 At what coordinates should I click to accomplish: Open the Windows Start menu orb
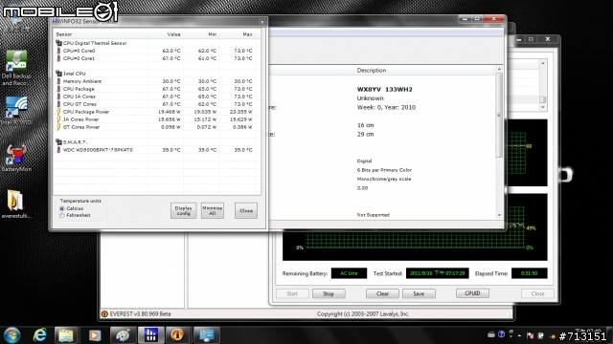coord(11,335)
